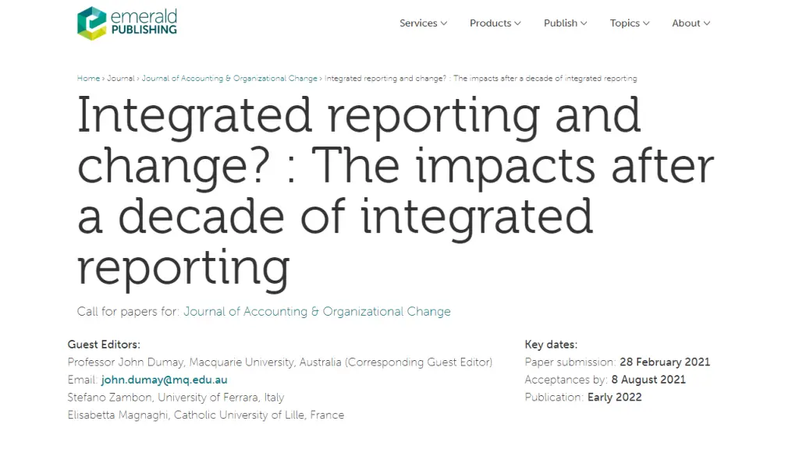Open the Publish menu
This screenshot has height=449, width=799.
pos(566,23)
